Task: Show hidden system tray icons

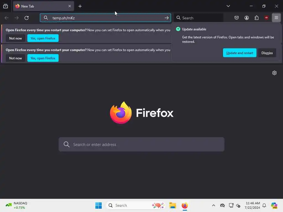Action: 214,205
